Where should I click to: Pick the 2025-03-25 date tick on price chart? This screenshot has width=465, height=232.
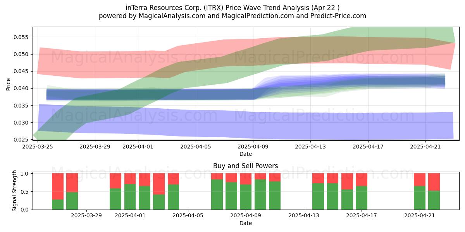pos(38,147)
